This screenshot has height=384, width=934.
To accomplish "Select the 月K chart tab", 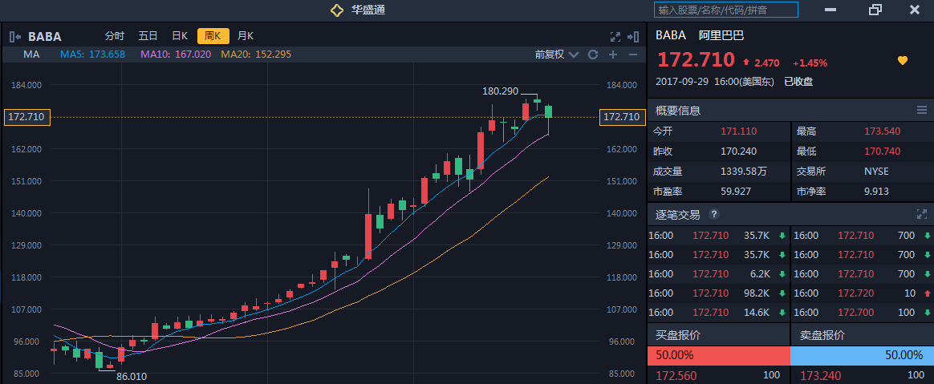I will tap(246, 36).
